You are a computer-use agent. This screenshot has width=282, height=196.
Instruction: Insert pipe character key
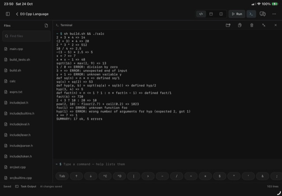click(134, 176)
